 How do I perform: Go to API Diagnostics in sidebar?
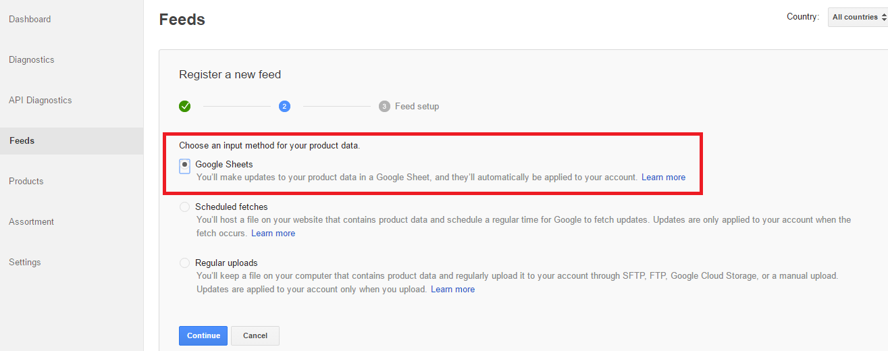tap(41, 100)
